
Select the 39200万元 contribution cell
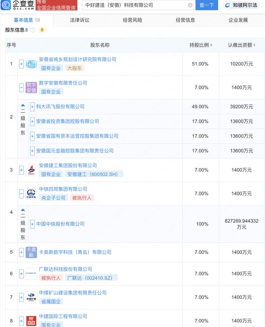[242, 107]
